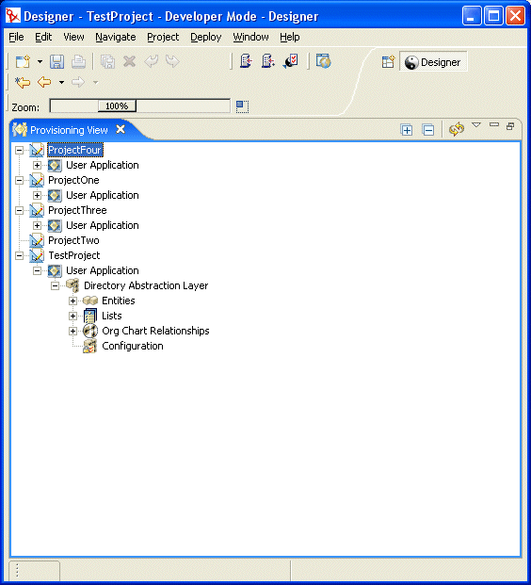Viewport: 531px width, 585px height.
Task: Click the Collapse All minus icon
Action: click(427, 130)
